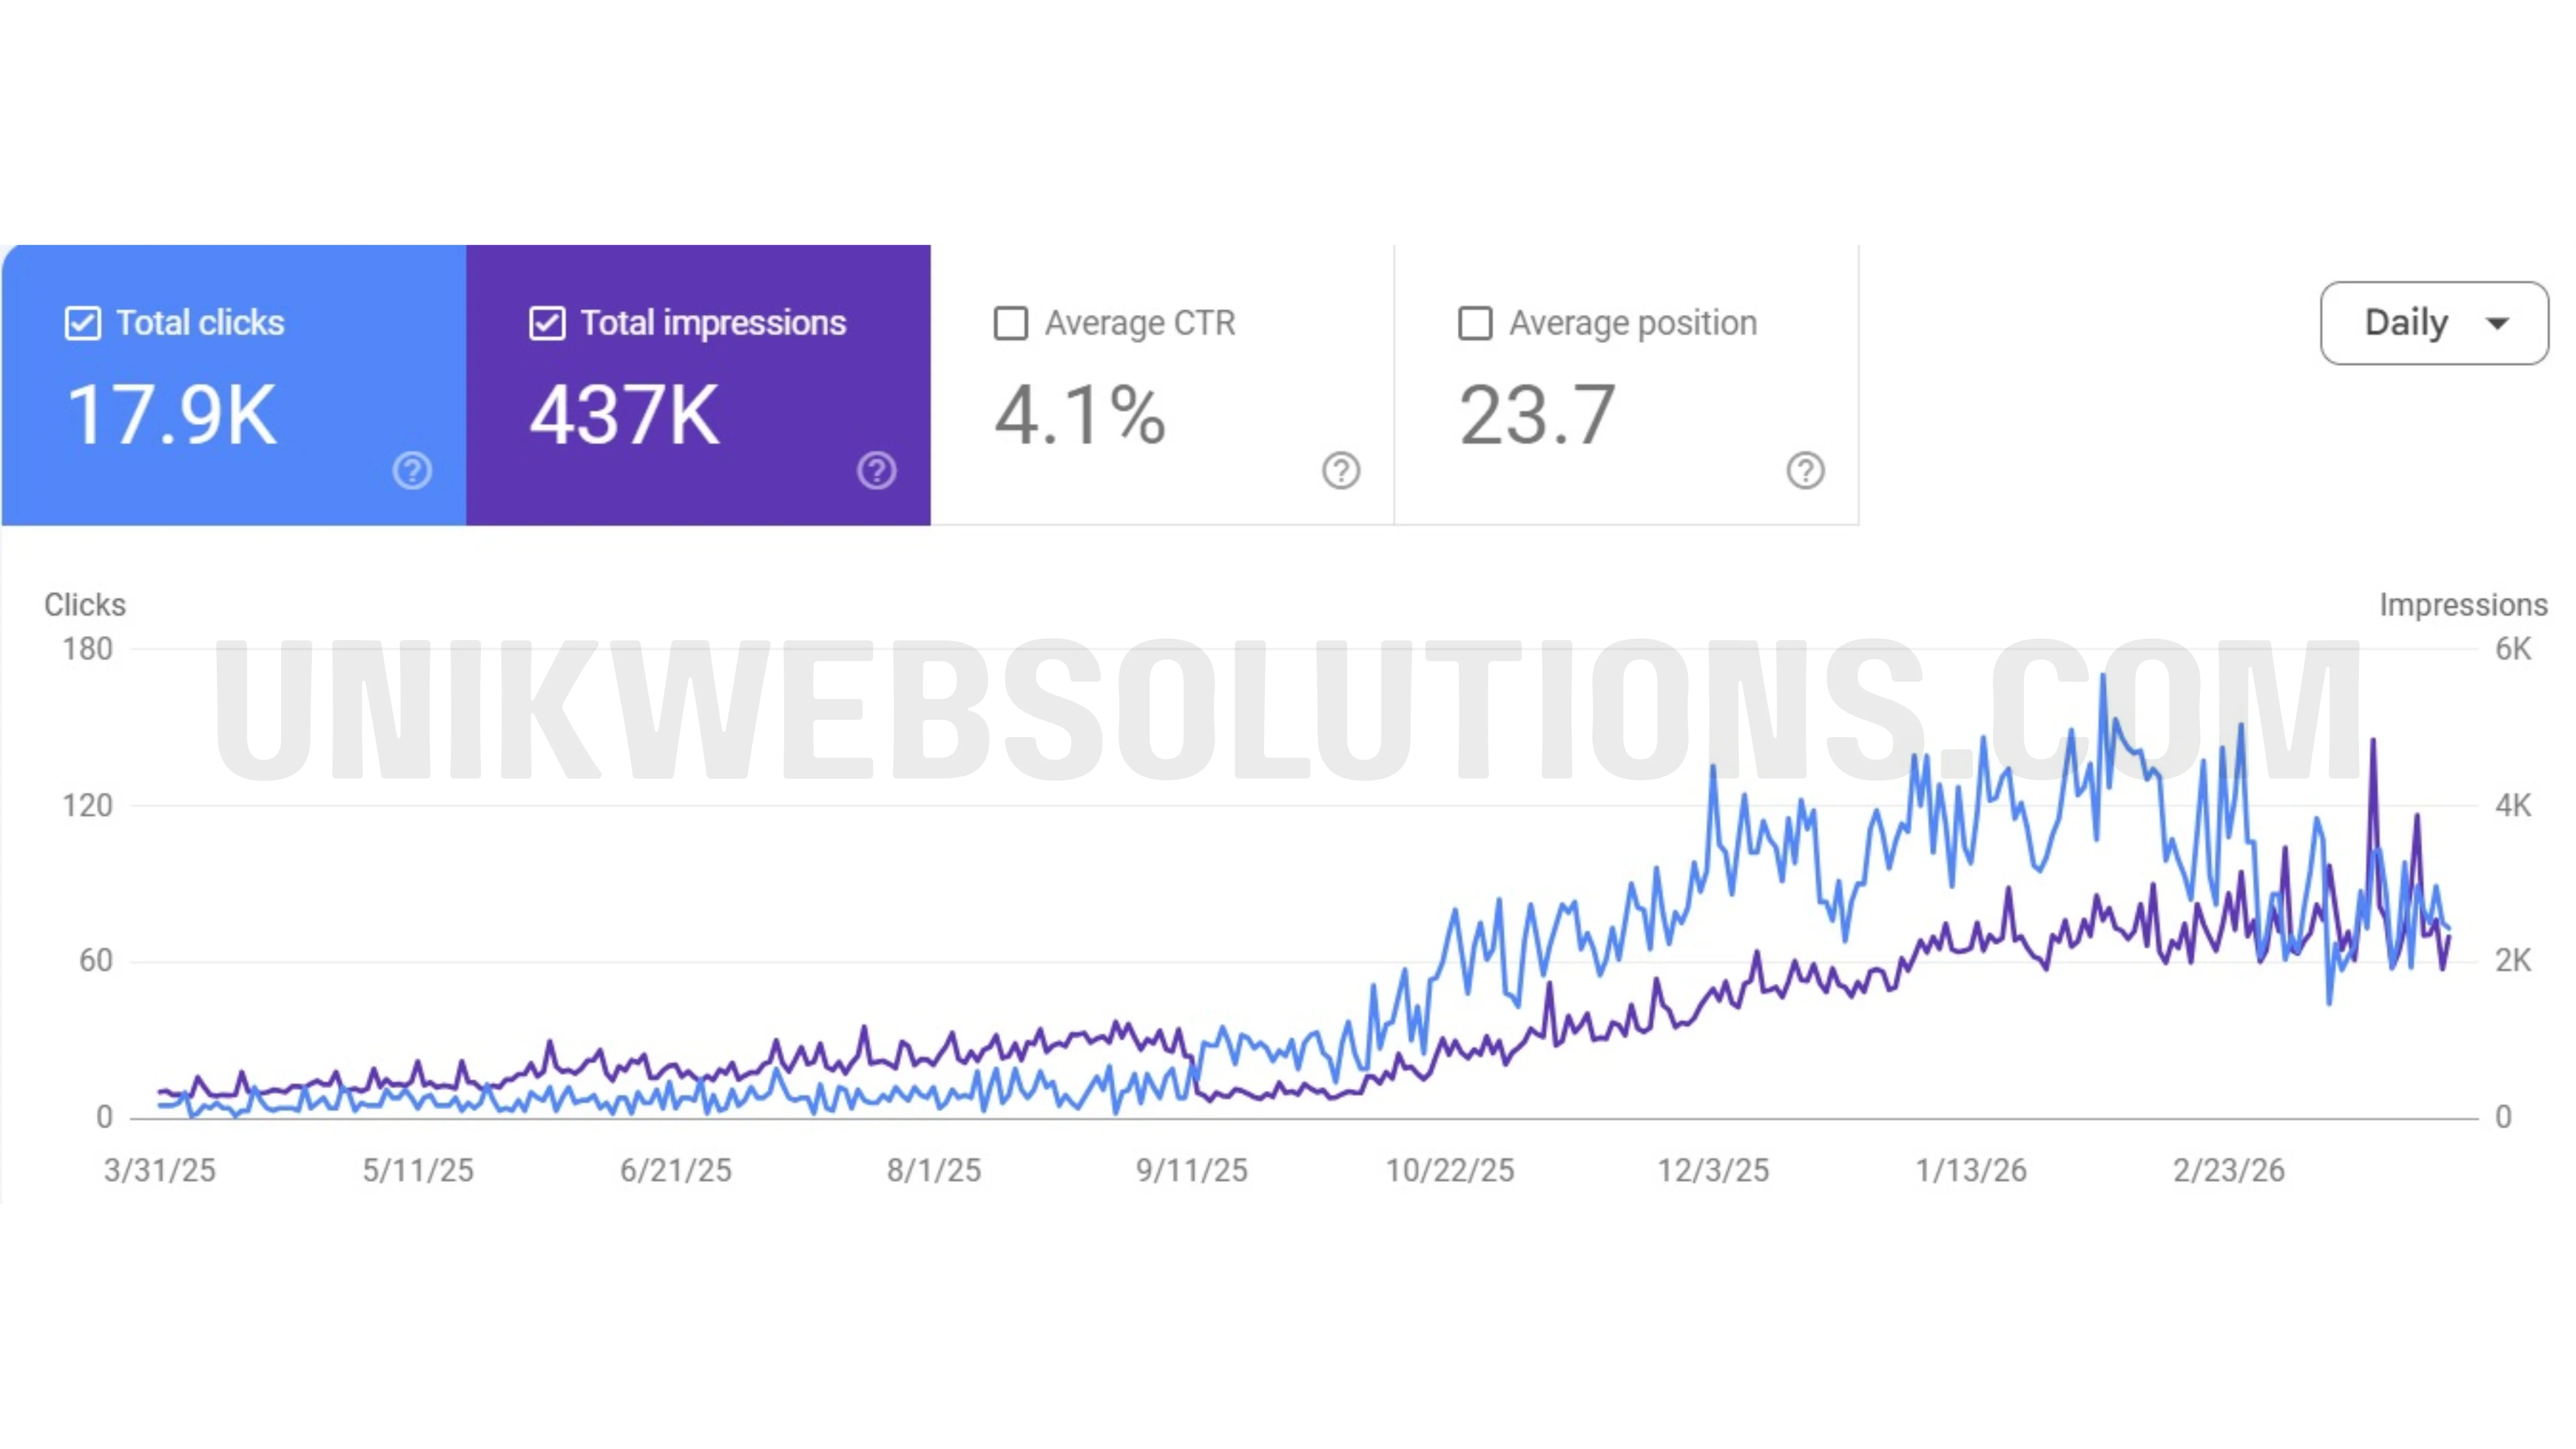
Task: Click the 3/31/25 start date label
Action: (160, 1170)
